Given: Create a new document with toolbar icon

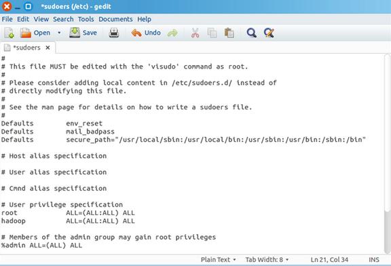Looking at the screenshot, I should coord(9,33).
